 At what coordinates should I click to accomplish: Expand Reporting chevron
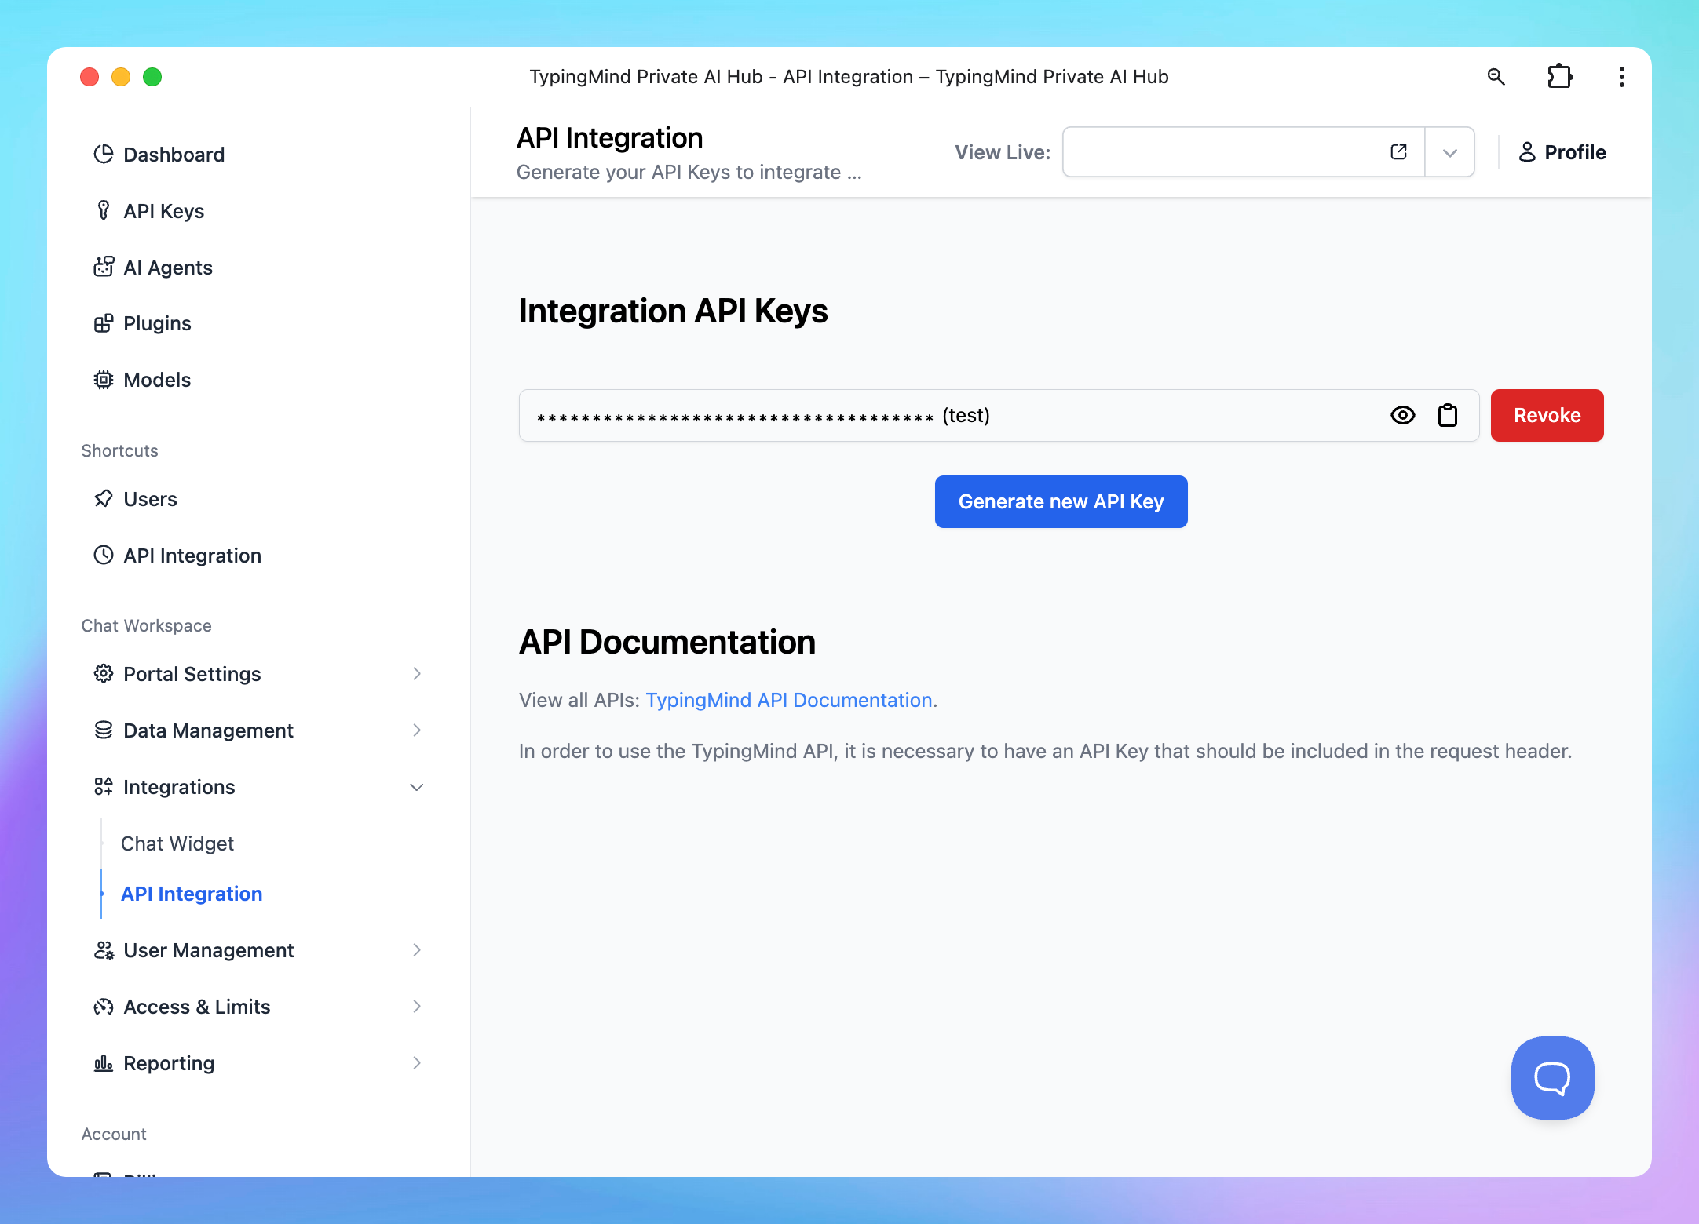[x=417, y=1062]
